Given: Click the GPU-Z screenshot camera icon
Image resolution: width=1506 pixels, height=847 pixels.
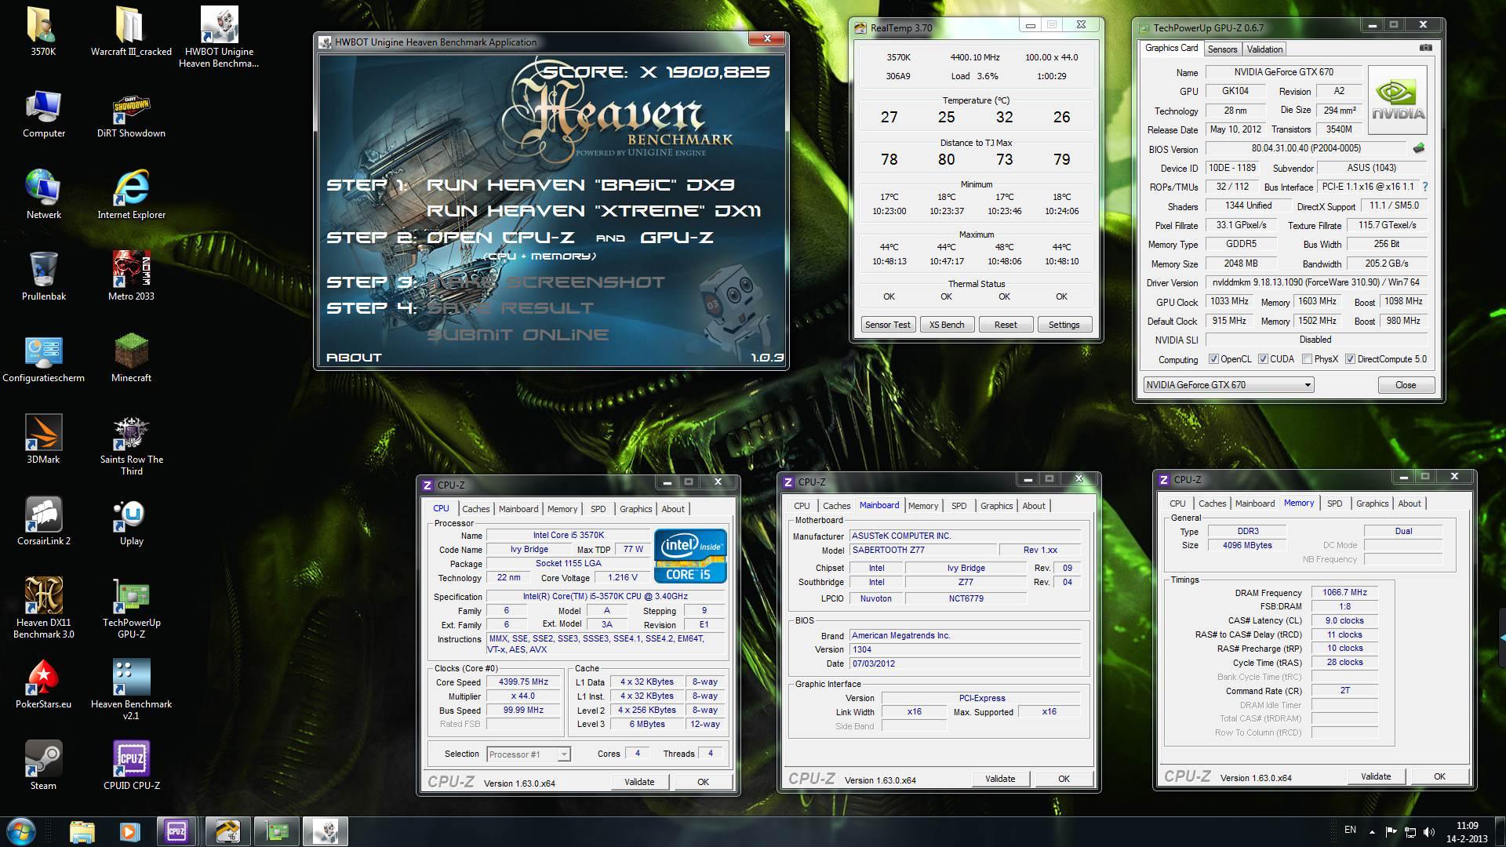Looking at the screenshot, I should (1426, 48).
